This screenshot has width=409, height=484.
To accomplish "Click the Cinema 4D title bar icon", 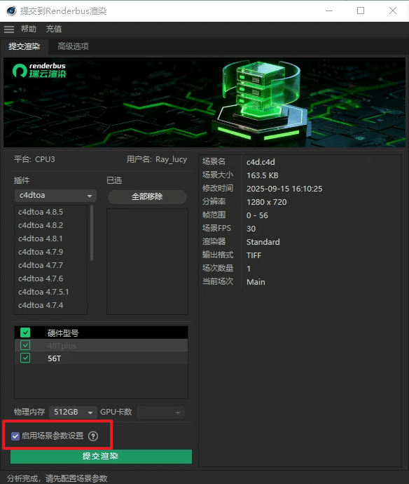I will click(x=11, y=11).
